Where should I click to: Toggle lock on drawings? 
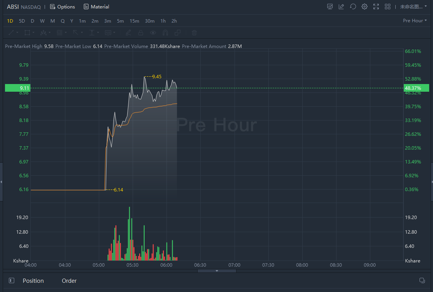[x=141, y=33]
